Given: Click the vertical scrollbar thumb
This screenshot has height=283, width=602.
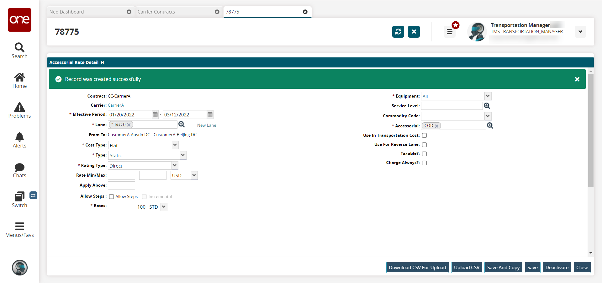Looking at the screenshot, I should tap(591, 130).
